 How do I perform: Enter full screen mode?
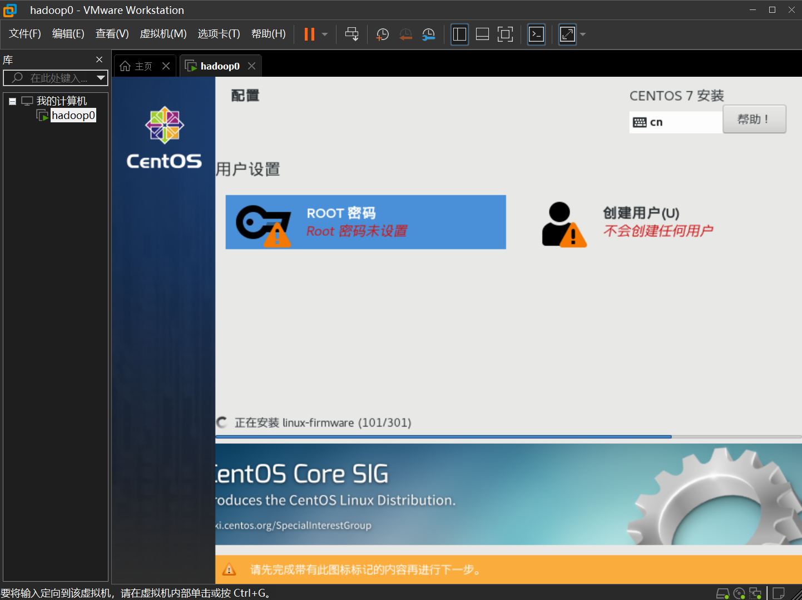coord(505,34)
